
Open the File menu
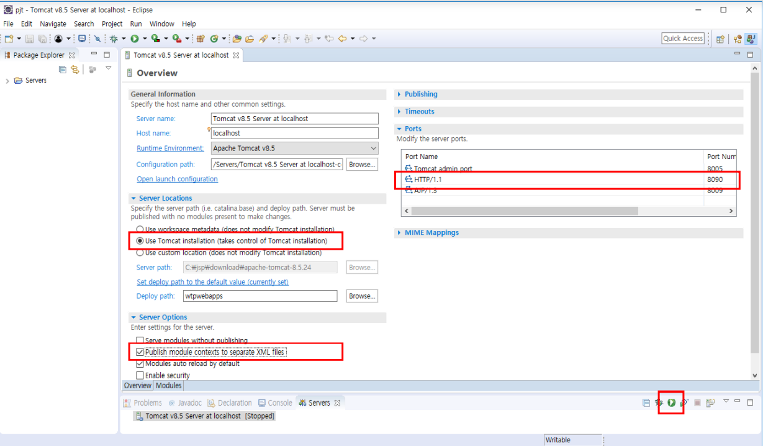coord(8,24)
